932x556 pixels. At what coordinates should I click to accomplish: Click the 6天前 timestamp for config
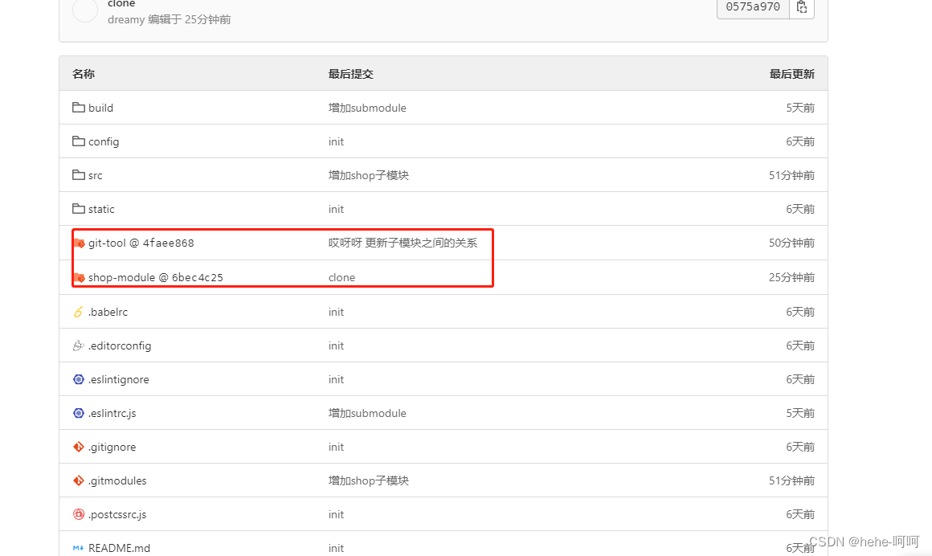pyautogui.click(x=800, y=141)
